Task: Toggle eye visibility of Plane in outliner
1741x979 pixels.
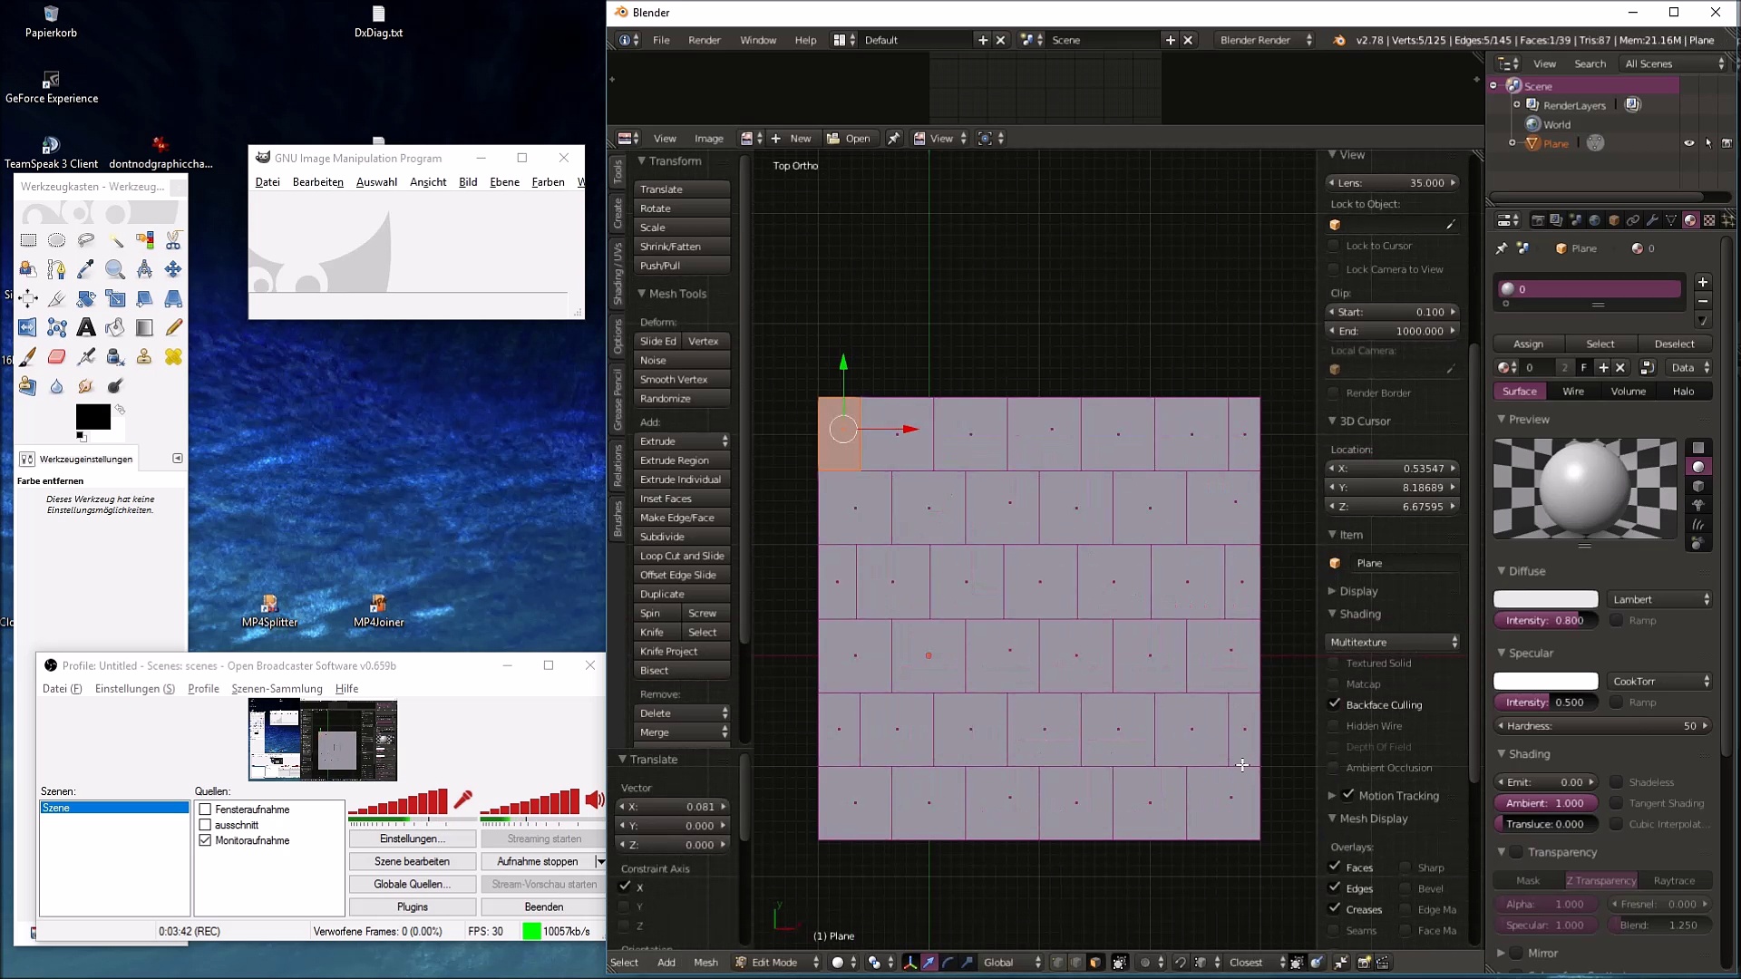Action: pyautogui.click(x=1688, y=143)
